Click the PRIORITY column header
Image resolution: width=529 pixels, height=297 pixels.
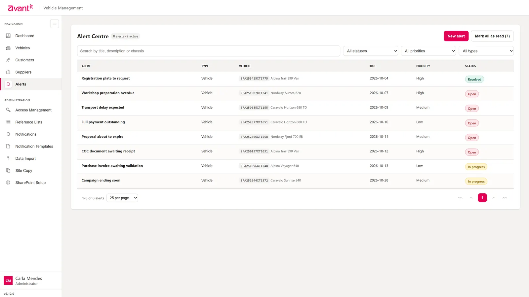pos(423,66)
